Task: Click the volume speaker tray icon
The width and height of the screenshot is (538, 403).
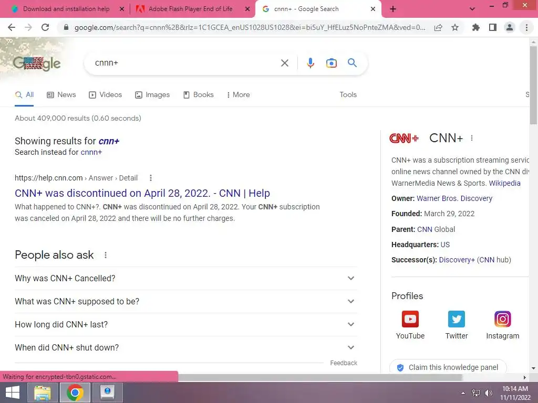Action: coord(488,393)
